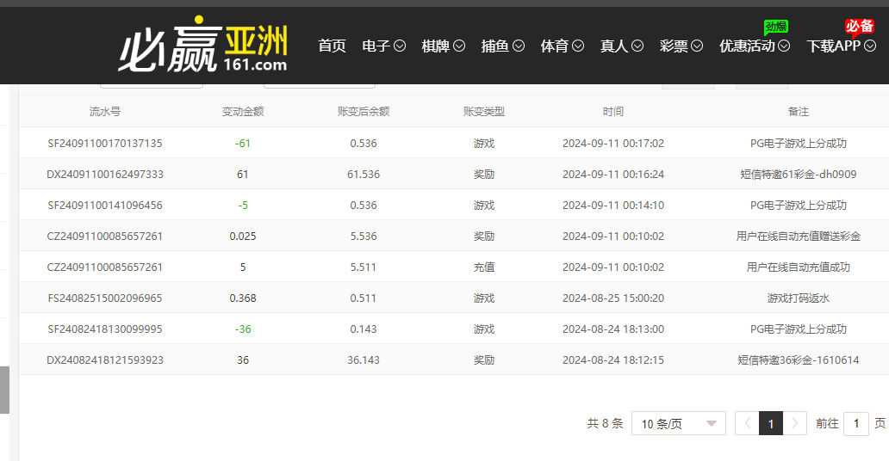
Task: Select row with 流水号 SF24091100170137135
Action: click(105, 144)
